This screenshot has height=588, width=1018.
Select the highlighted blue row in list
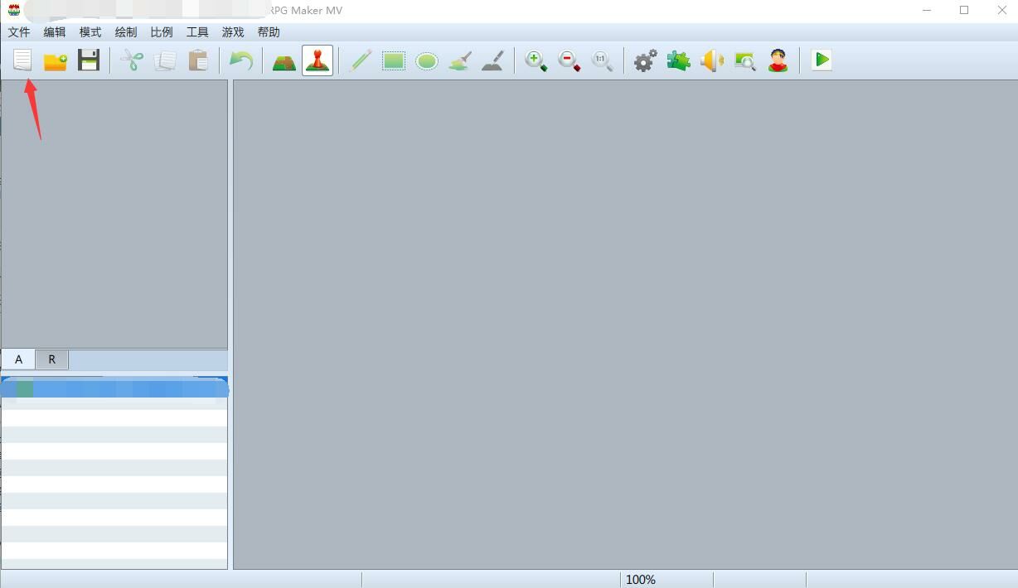(114, 388)
